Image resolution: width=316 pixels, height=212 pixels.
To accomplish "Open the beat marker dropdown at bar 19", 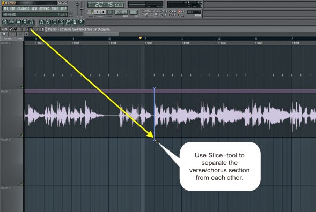I will tap(76, 43).
